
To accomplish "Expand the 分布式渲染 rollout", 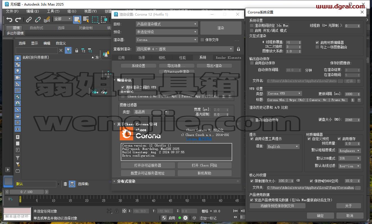I will click(x=126, y=181).
